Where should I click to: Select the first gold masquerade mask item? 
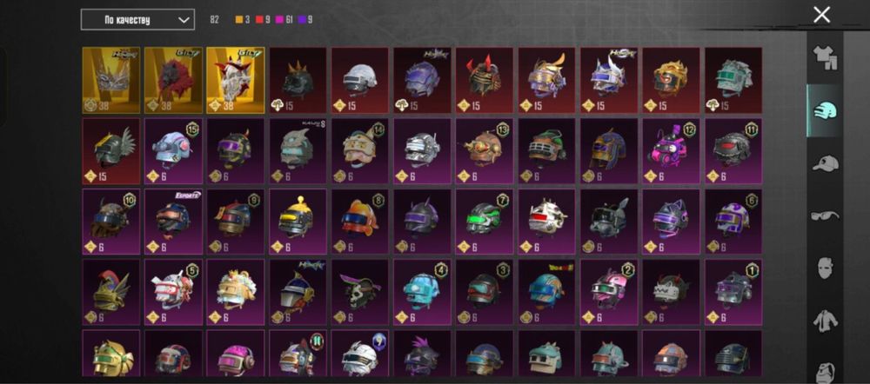[x=111, y=80]
